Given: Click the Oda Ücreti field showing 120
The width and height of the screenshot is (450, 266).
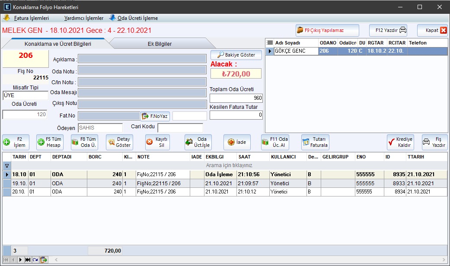Looking at the screenshot, I should pyautogui.click(x=25, y=114).
